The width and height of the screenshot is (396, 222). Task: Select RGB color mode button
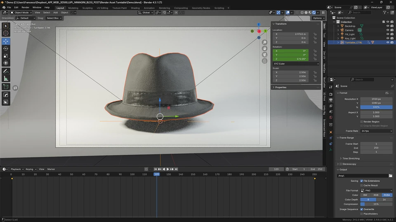coord(376,195)
